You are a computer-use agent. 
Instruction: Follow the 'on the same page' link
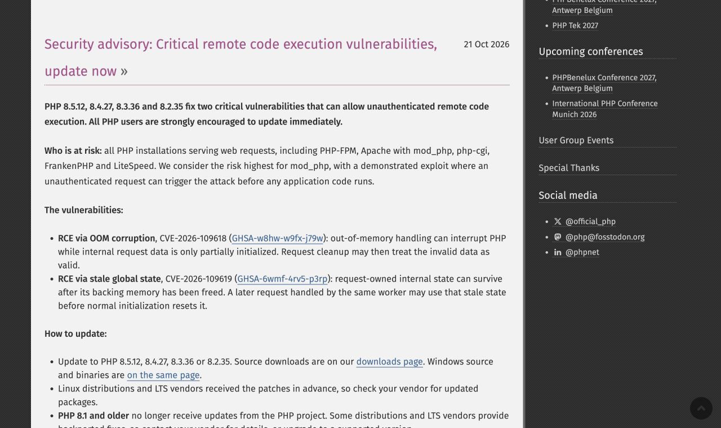tap(163, 375)
